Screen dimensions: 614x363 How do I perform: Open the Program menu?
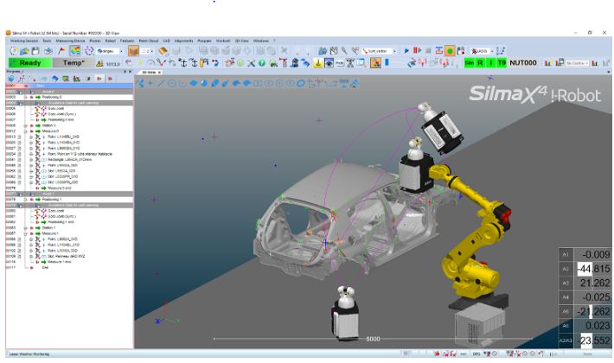point(204,41)
